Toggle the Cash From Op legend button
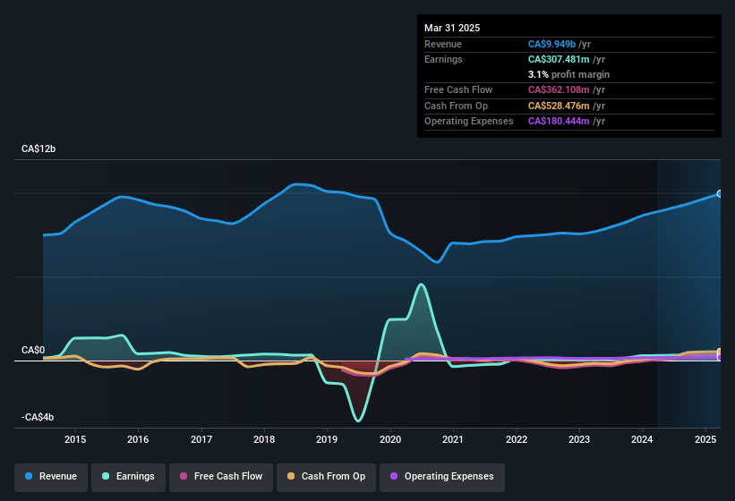 (x=326, y=477)
